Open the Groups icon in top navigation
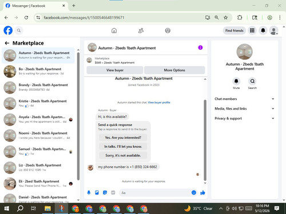The height and width of the screenshot is (214, 286). 168,30
